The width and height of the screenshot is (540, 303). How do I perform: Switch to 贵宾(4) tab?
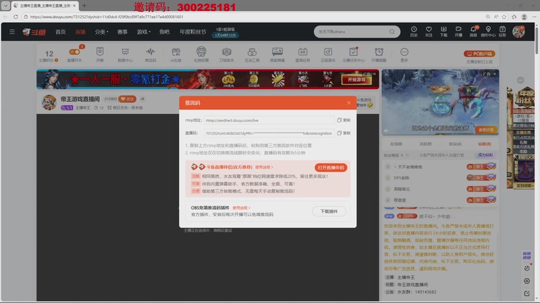click(455, 144)
